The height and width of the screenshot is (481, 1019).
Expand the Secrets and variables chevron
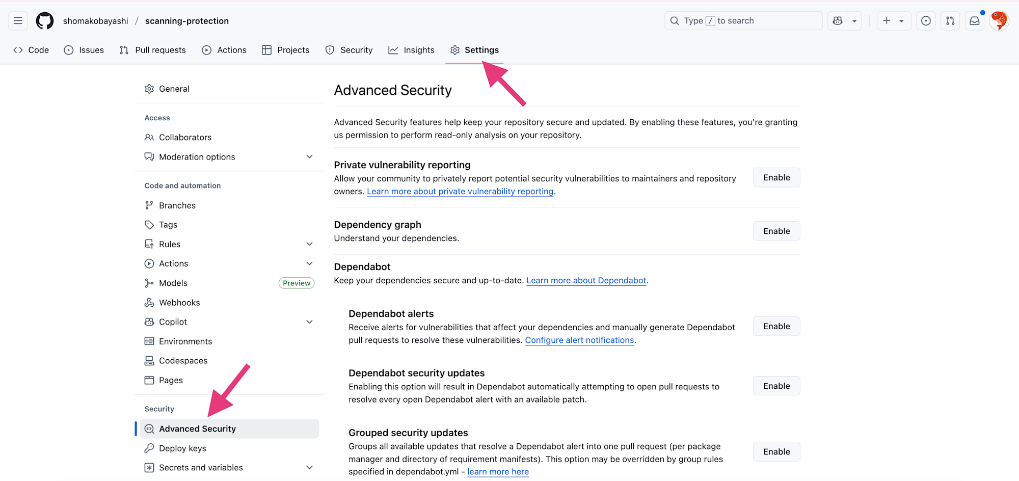pos(309,467)
